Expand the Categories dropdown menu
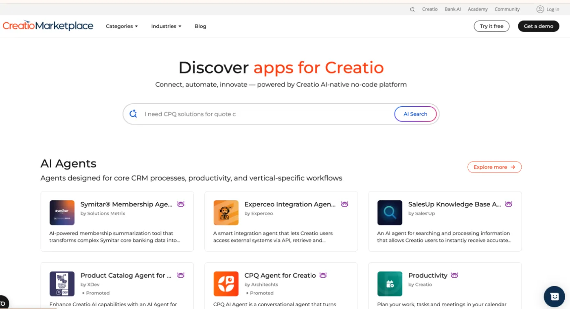Image resolution: width=570 pixels, height=309 pixels. [x=122, y=26]
